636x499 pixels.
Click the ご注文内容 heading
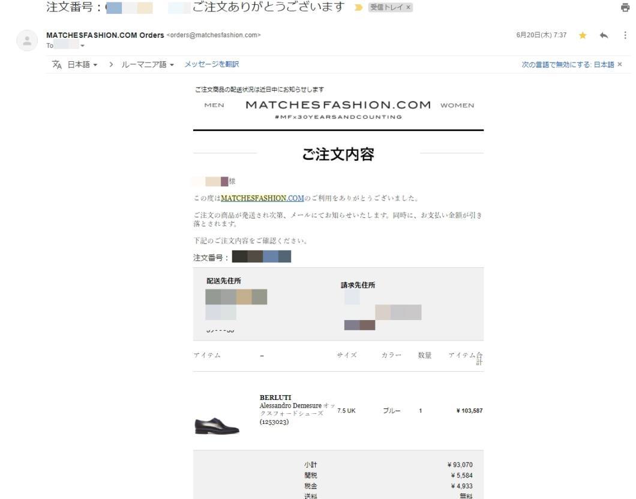coord(338,154)
